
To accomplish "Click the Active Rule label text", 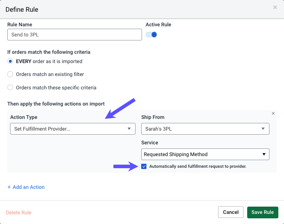I will 158,25.
